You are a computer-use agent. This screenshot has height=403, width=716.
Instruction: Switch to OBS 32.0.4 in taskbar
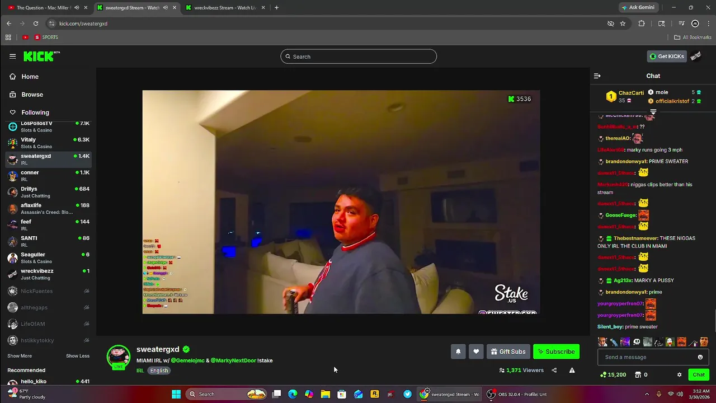pyautogui.click(x=517, y=394)
